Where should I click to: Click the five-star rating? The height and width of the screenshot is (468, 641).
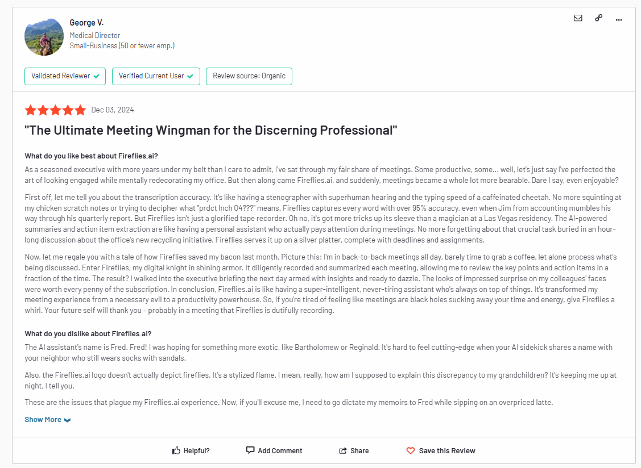pos(55,110)
